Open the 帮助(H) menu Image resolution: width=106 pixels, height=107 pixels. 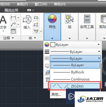point(60,4)
